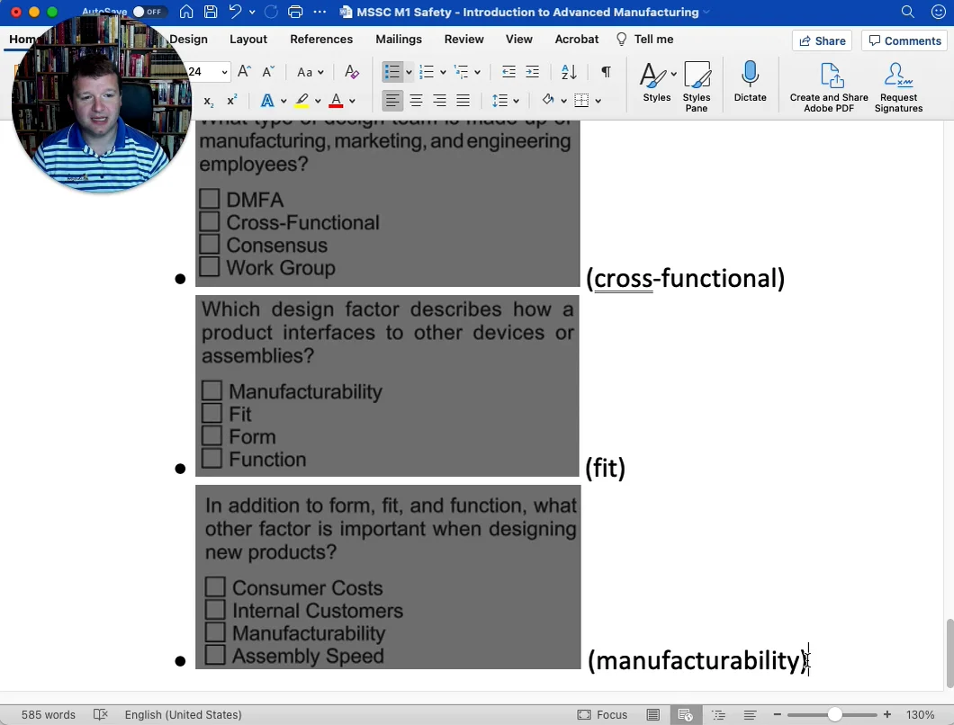Viewport: 954px width, 725px height.
Task: Expand shading color dropdown arrow
Action: point(563,101)
